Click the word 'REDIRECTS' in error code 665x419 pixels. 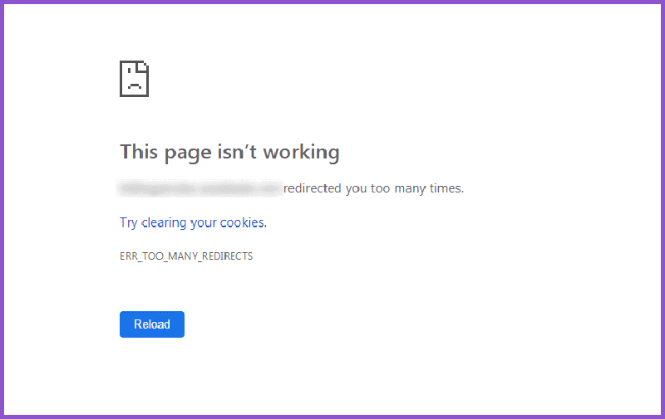(226, 256)
